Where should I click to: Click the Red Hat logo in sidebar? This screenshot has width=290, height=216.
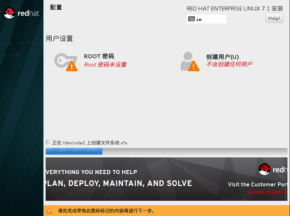21,13
